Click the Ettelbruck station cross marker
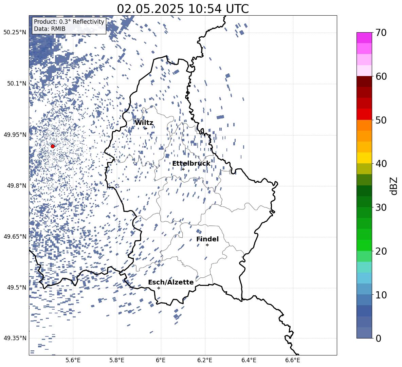This screenshot has width=402, height=367. coord(183,169)
